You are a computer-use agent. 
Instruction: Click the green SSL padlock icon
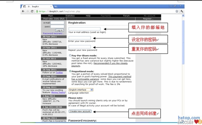37,11
